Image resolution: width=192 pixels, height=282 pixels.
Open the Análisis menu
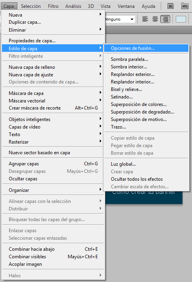pyautogui.click(x=73, y=6)
